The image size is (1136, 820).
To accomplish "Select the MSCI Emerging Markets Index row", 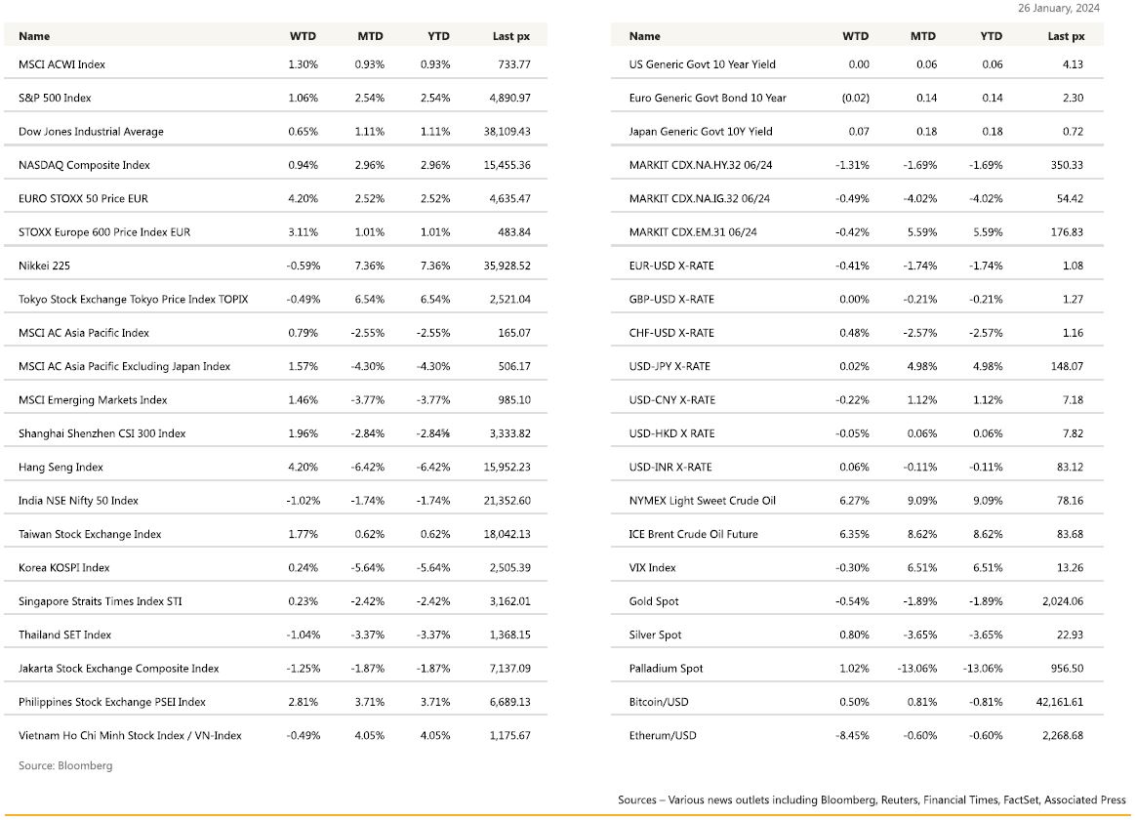I will 275,400.
